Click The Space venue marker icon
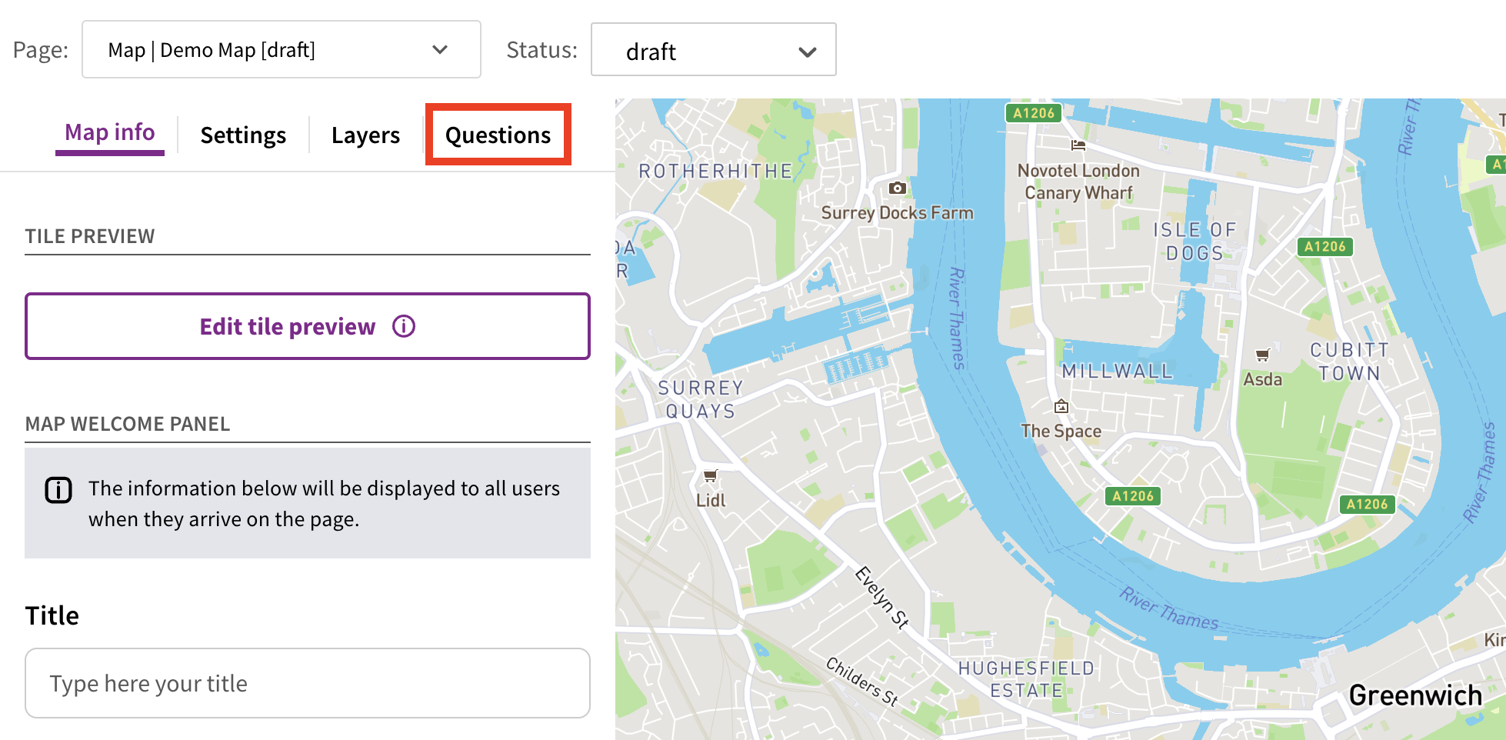The width and height of the screenshot is (1506, 740). click(x=1061, y=406)
